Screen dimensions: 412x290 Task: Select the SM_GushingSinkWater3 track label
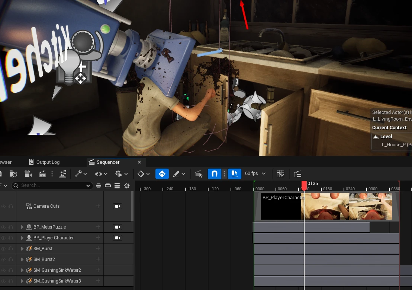coord(57,281)
